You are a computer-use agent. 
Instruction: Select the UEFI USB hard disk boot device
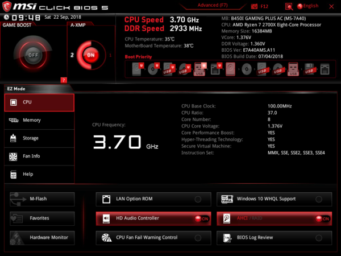tap(169, 69)
